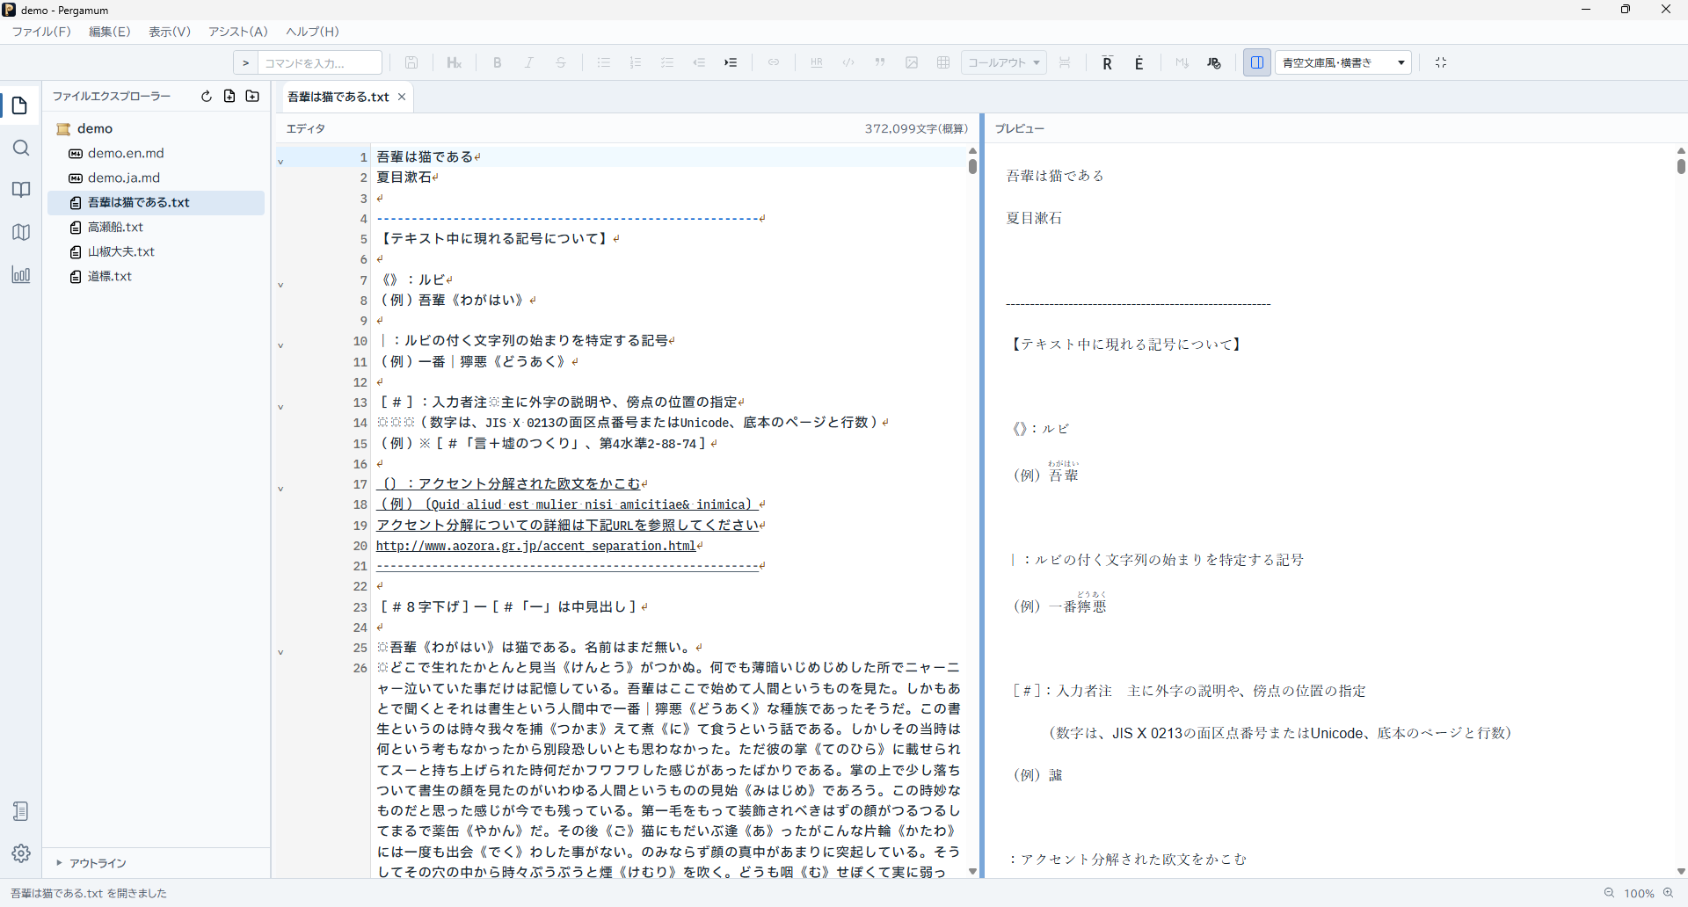Select the 吾輩は猫である.txt editor tab
Viewport: 1688px width, 907px height.
(338, 97)
